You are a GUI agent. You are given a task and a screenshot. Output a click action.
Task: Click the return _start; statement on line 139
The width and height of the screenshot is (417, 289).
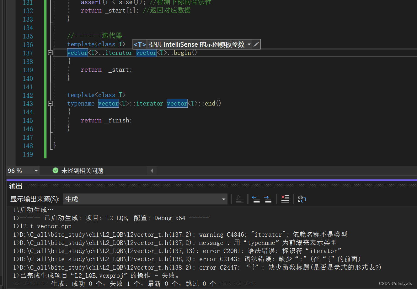(x=106, y=70)
